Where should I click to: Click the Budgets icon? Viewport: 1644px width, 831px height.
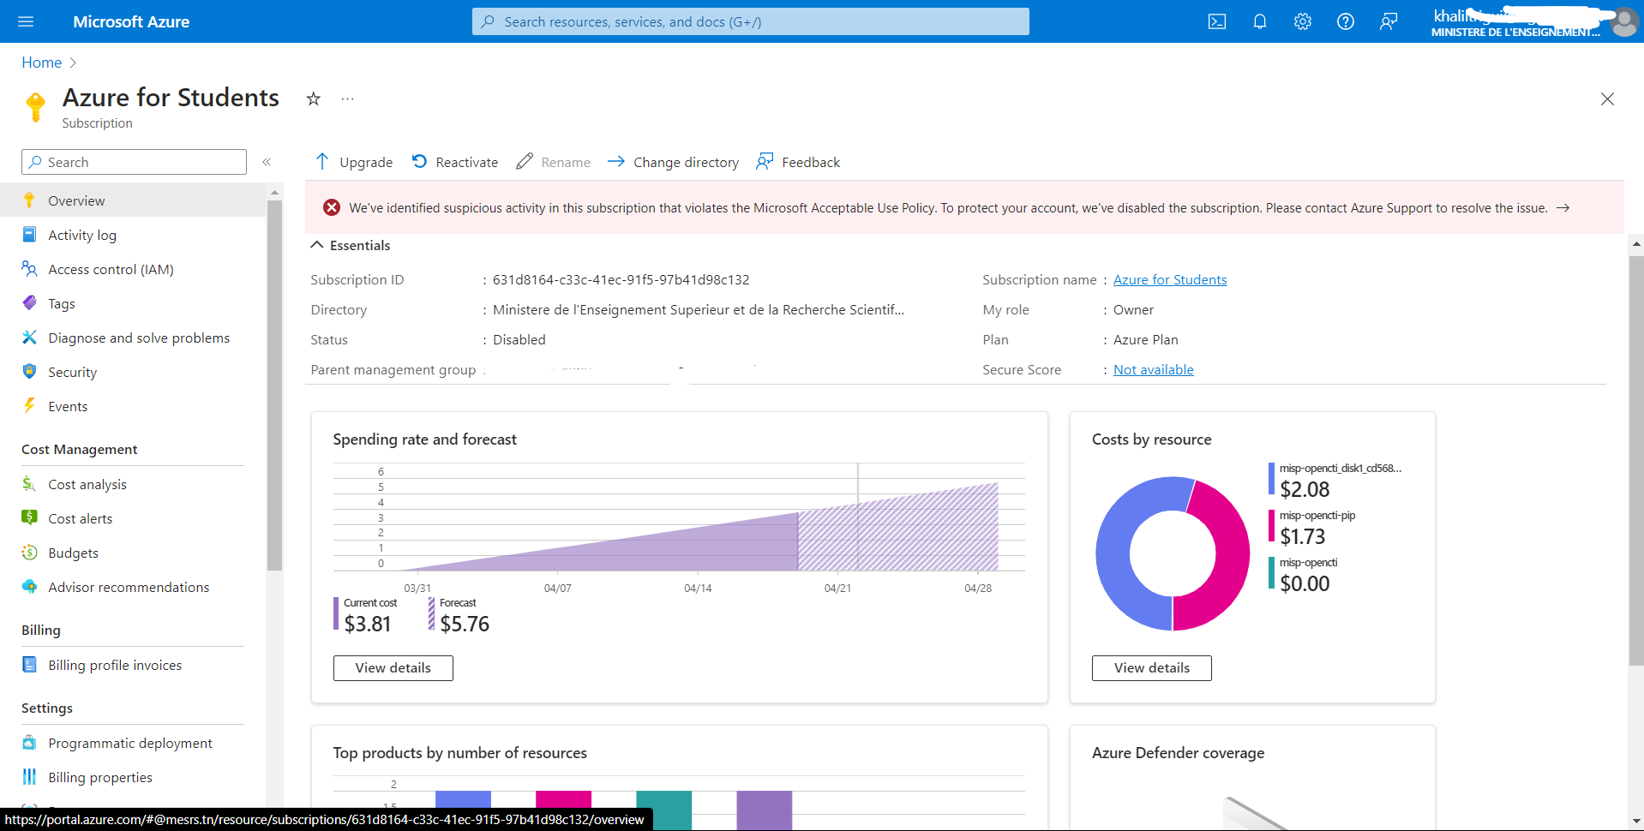tap(29, 552)
